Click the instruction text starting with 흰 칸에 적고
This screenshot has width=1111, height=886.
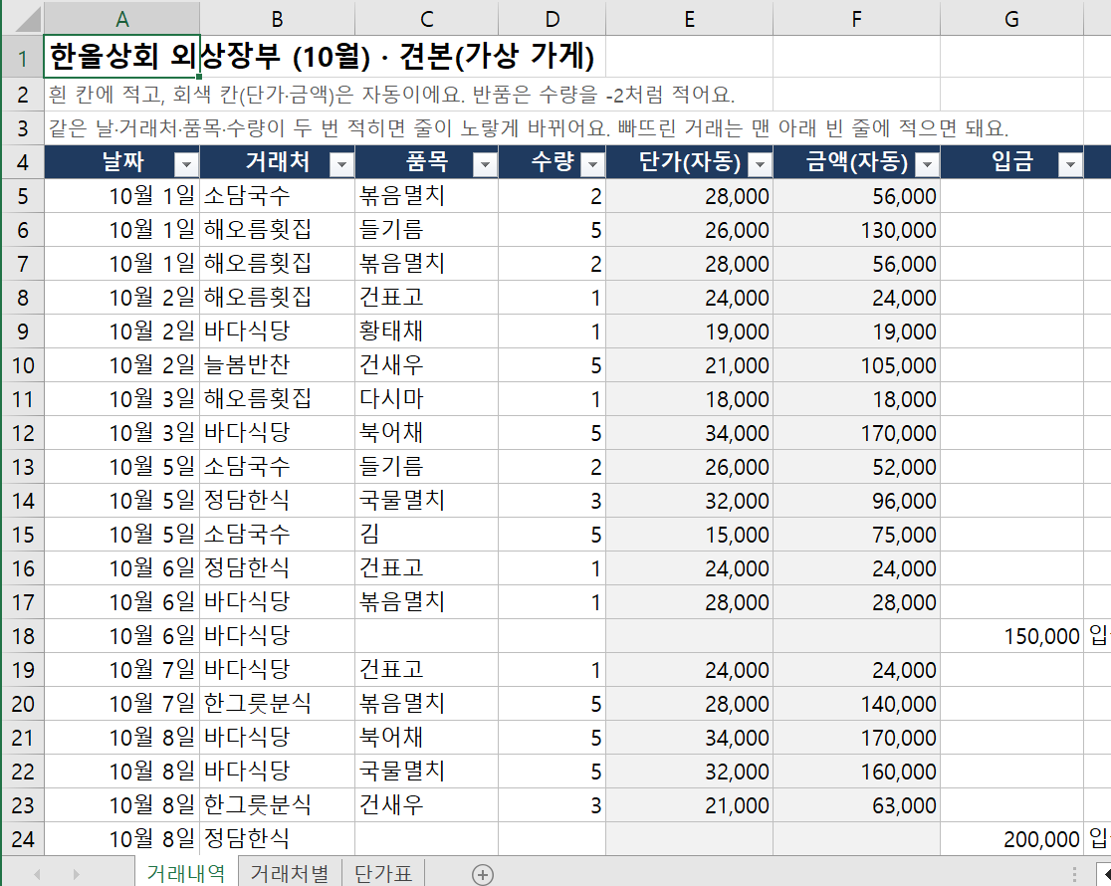click(392, 95)
